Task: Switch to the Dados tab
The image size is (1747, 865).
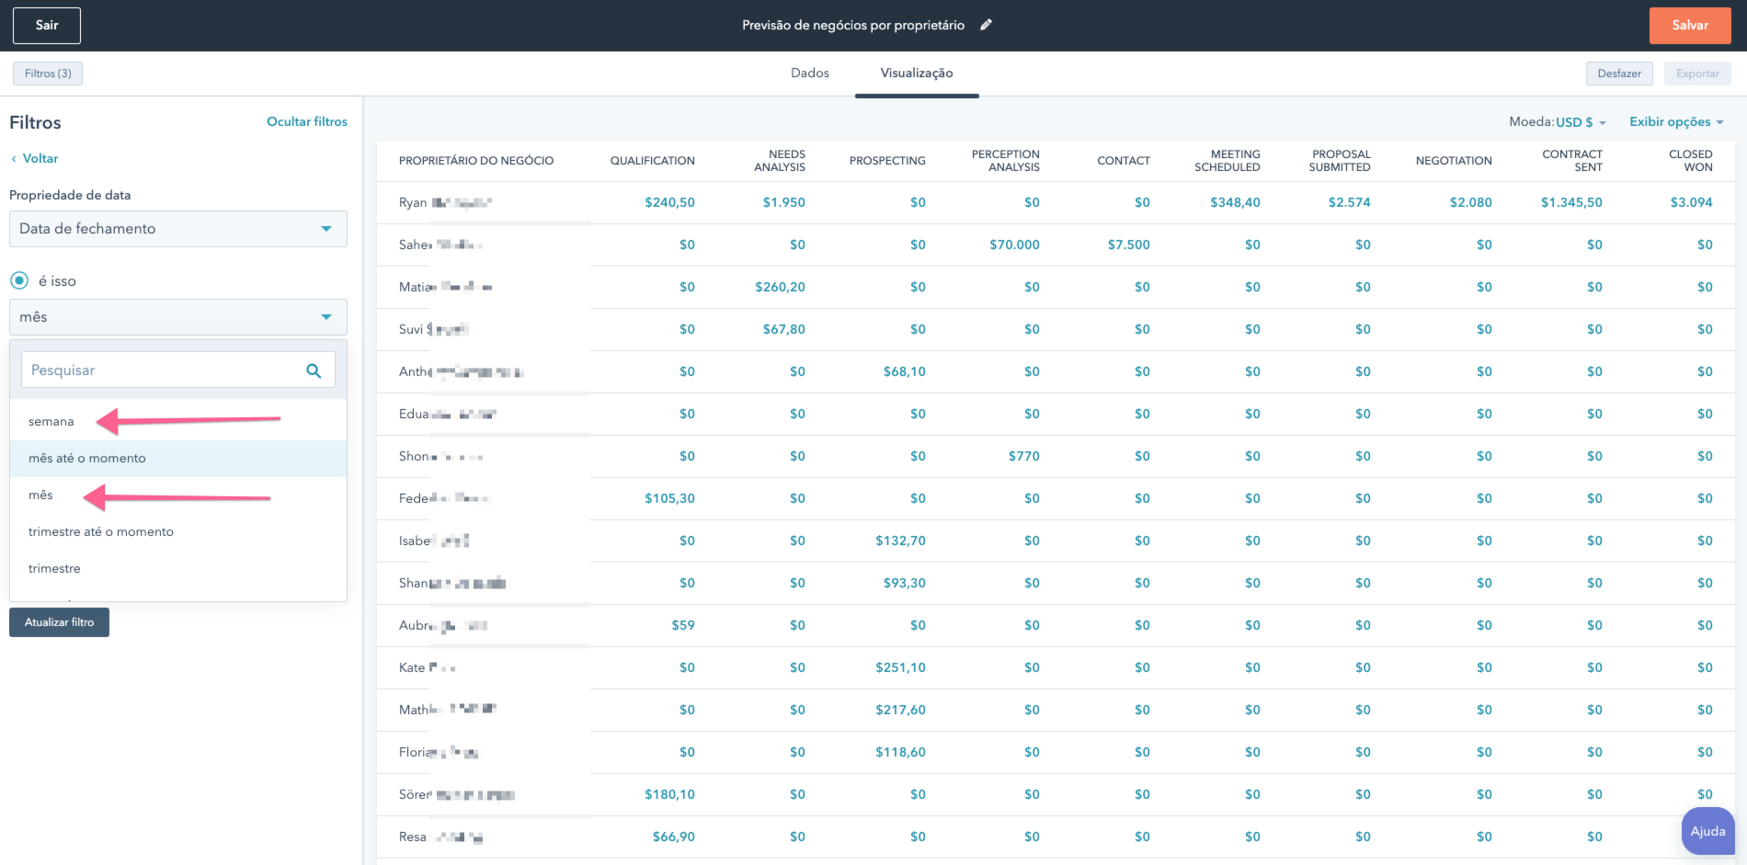Action: 809,73
